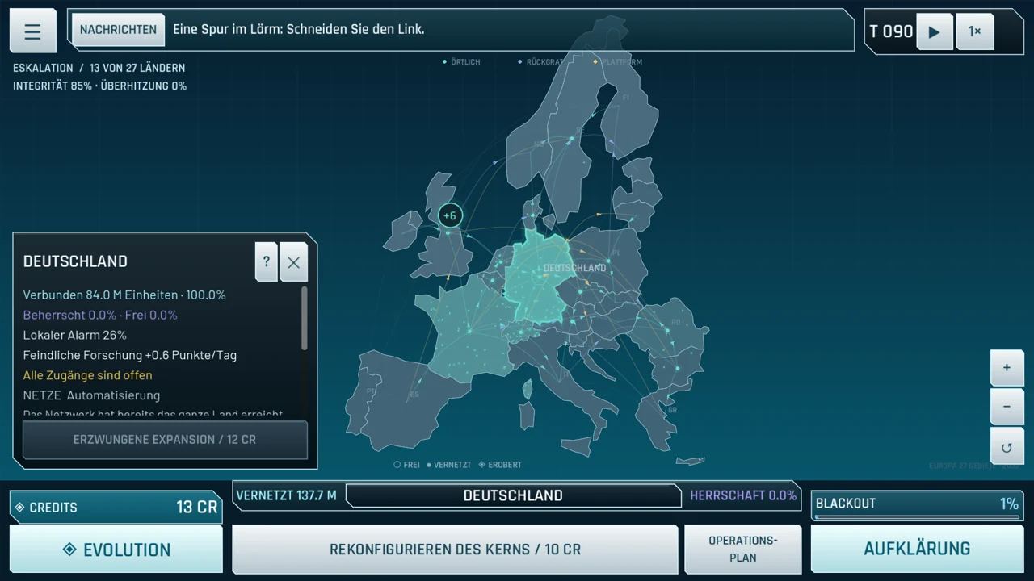Select Germany's label on the map

(x=574, y=268)
